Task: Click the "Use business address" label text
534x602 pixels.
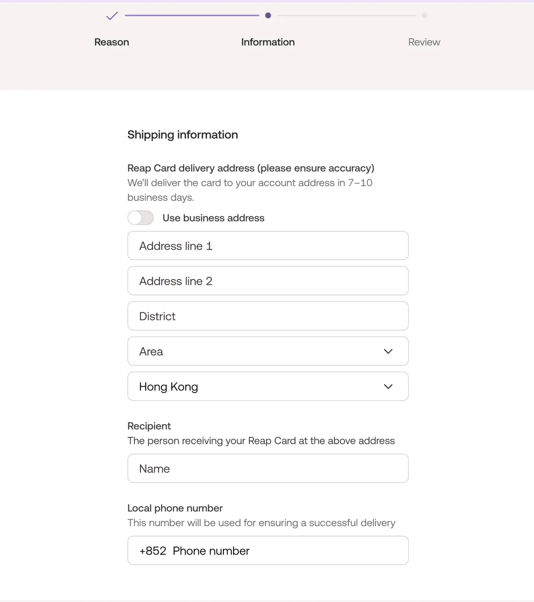Action: click(x=214, y=218)
